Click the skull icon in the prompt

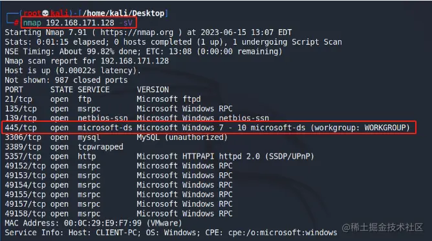(46, 13)
